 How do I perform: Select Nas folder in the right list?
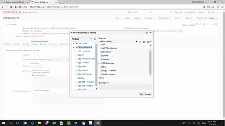pos(105,67)
